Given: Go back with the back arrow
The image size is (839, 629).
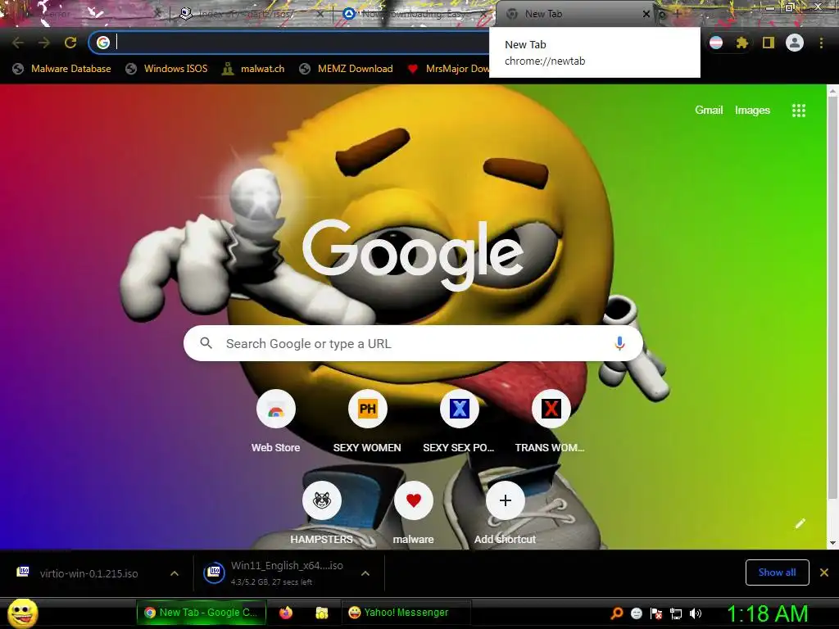Looking at the screenshot, I should click(x=18, y=43).
